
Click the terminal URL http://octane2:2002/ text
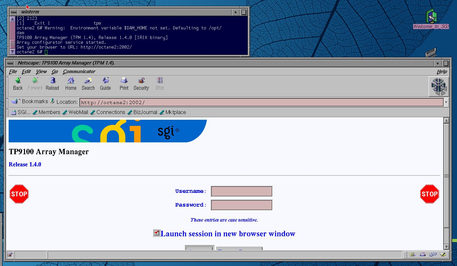pos(106,47)
